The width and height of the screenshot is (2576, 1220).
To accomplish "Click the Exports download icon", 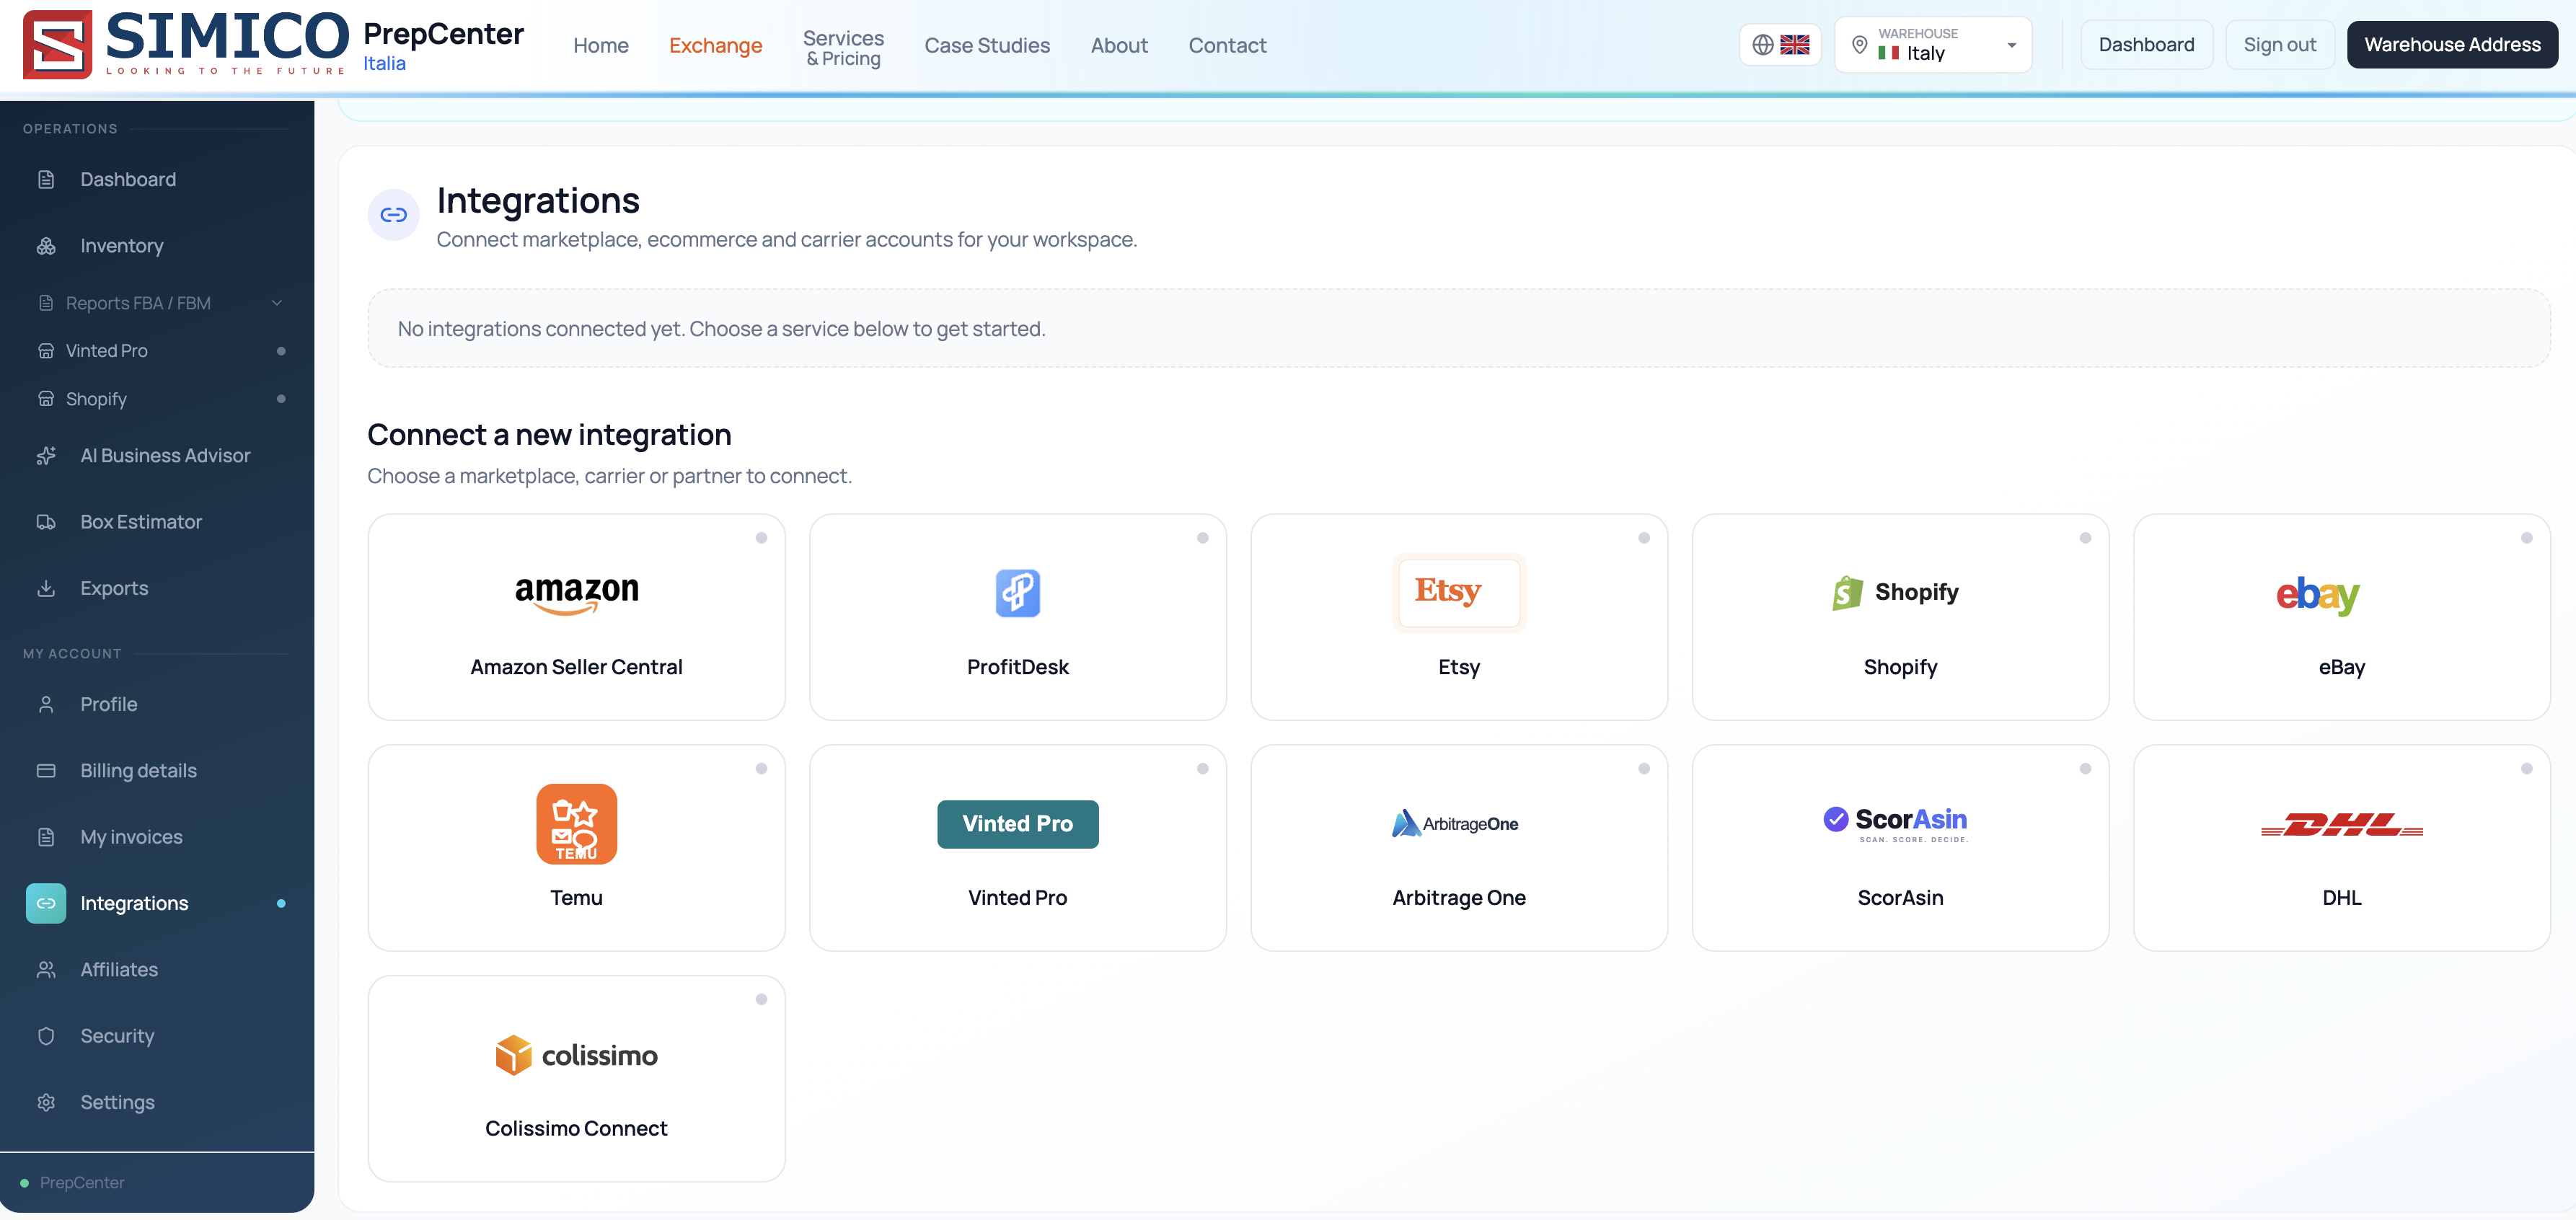I will (x=46, y=588).
